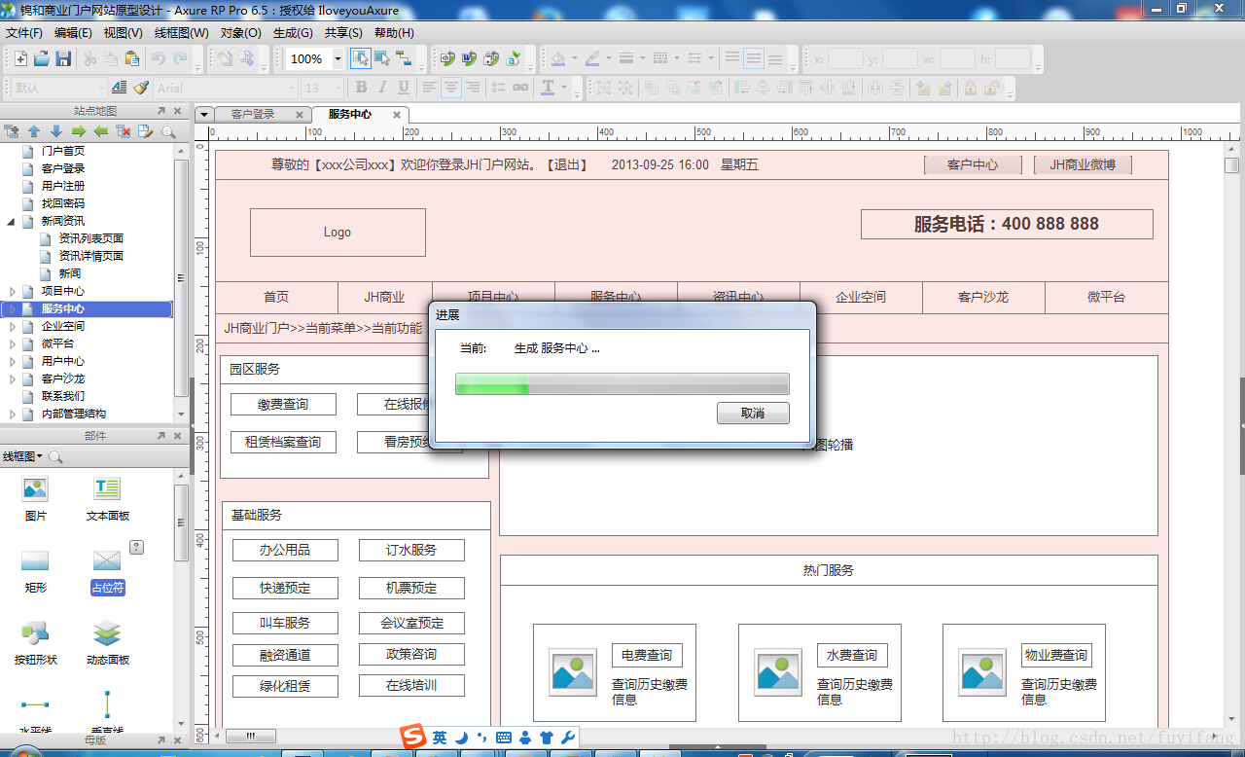Image resolution: width=1245 pixels, height=757 pixels.
Task: Generate the Word specification icon
Action: (x=470, y=58)
